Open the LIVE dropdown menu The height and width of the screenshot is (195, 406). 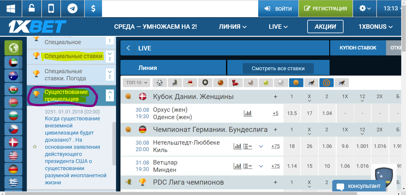click(278, 27)
